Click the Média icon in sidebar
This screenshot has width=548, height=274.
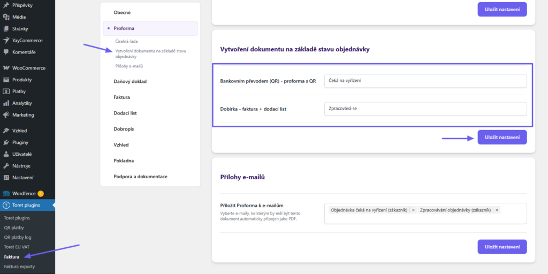point(6,17)
